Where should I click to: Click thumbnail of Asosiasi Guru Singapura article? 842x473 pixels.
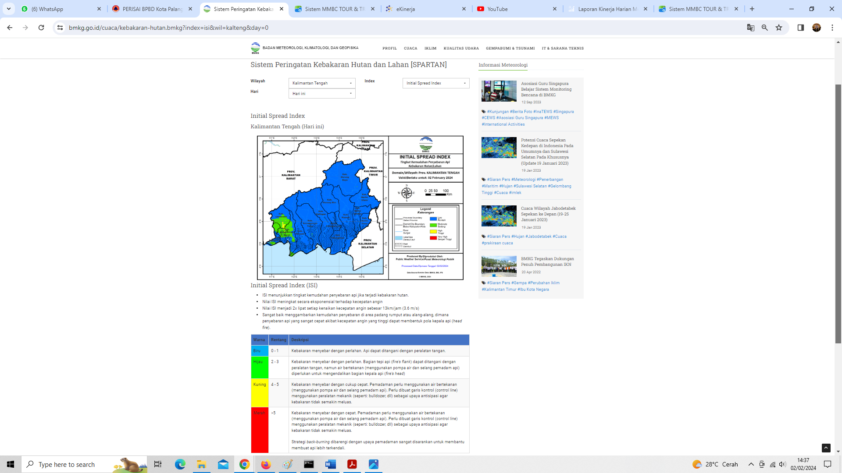click(499, 91)
